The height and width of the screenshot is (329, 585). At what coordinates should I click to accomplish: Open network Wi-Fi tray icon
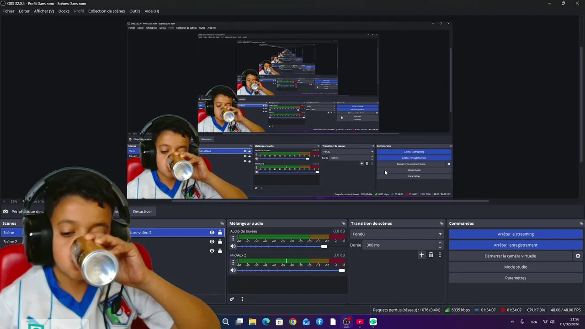(545, 322)
